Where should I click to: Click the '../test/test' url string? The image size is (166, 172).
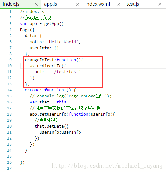pos(64,72)
